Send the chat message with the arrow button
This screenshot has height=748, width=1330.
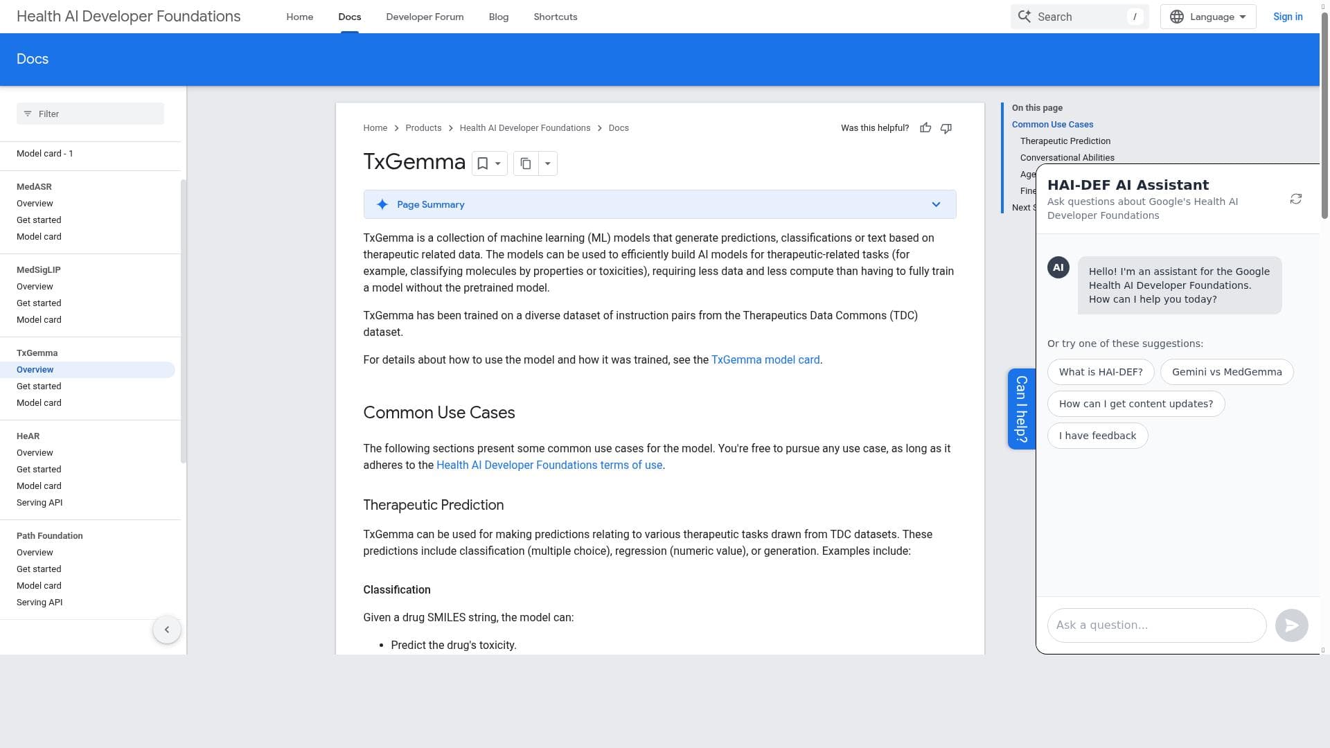click(x=1292, y=625)
